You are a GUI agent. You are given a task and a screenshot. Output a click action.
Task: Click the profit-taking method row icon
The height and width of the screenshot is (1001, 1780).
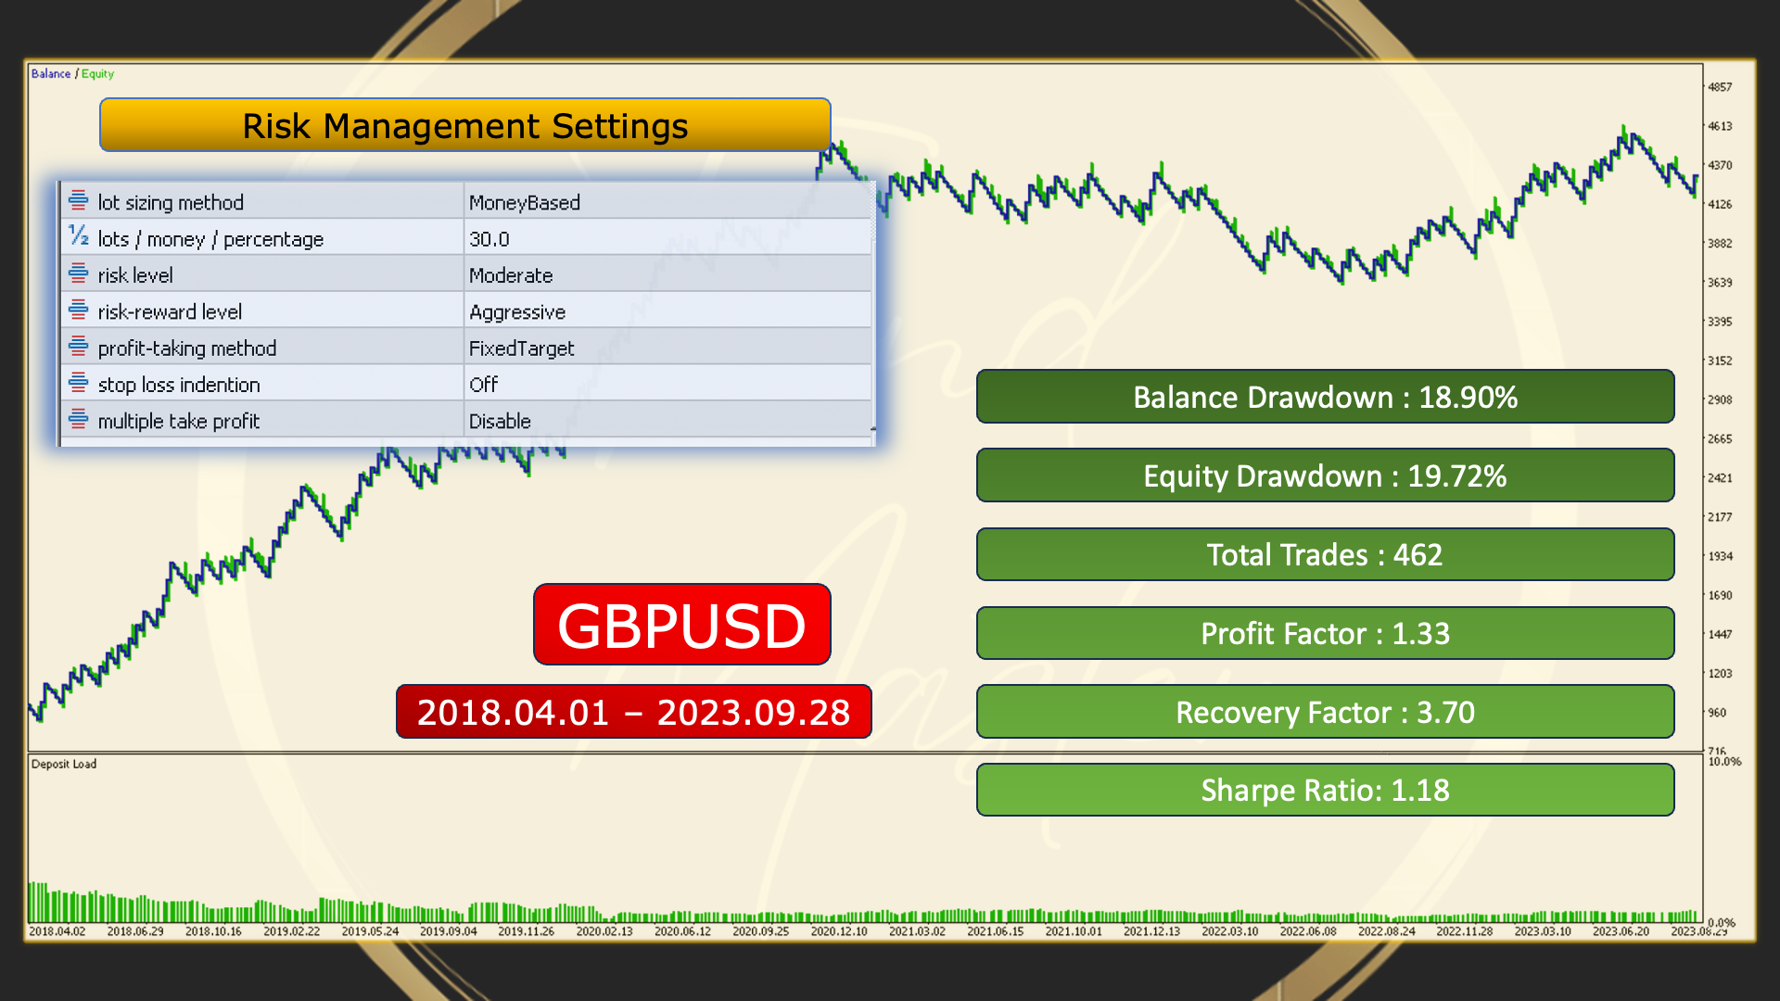click(79, 347)
